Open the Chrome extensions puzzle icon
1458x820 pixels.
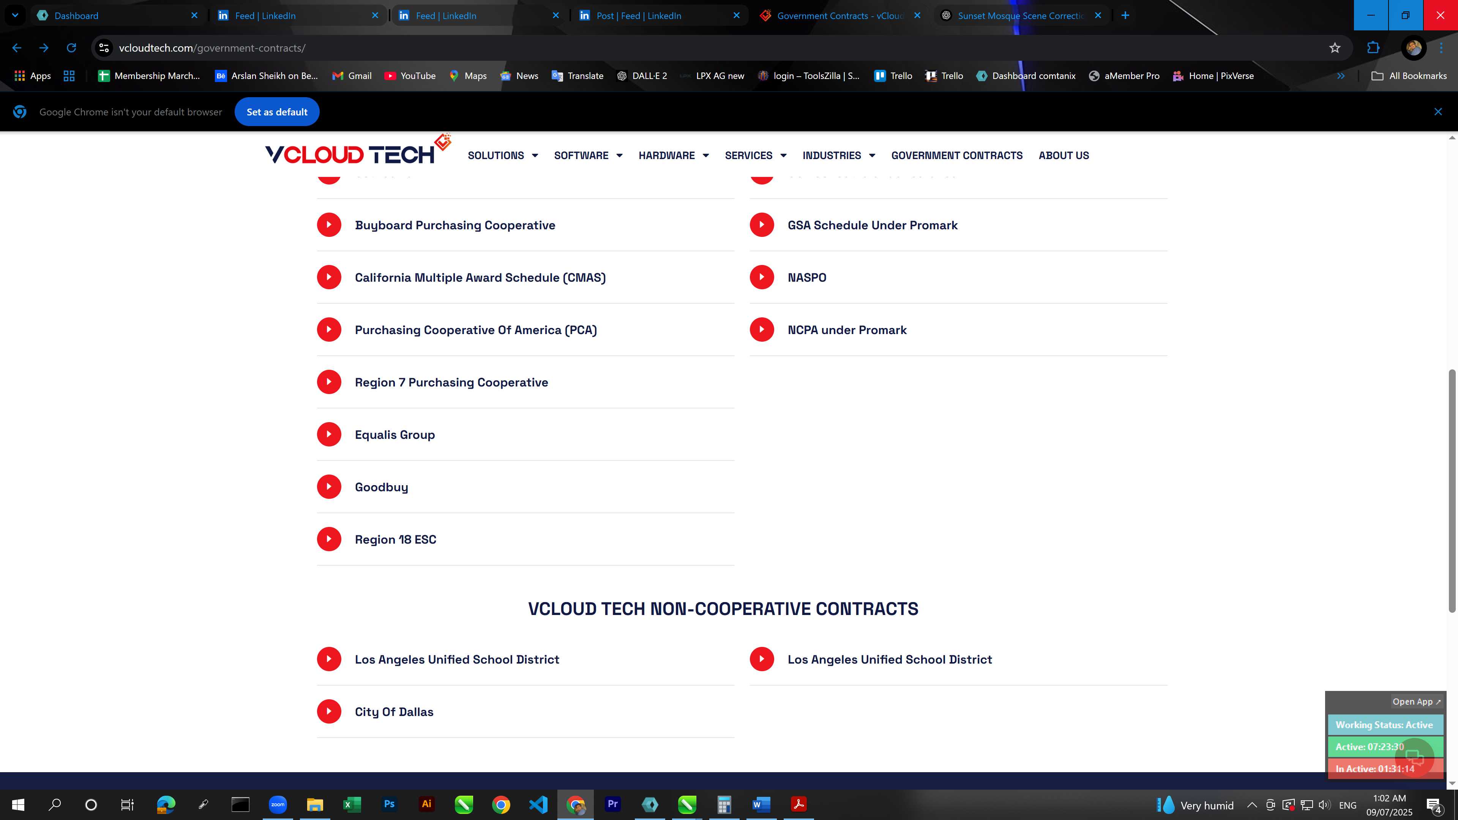coord(1373,48)
